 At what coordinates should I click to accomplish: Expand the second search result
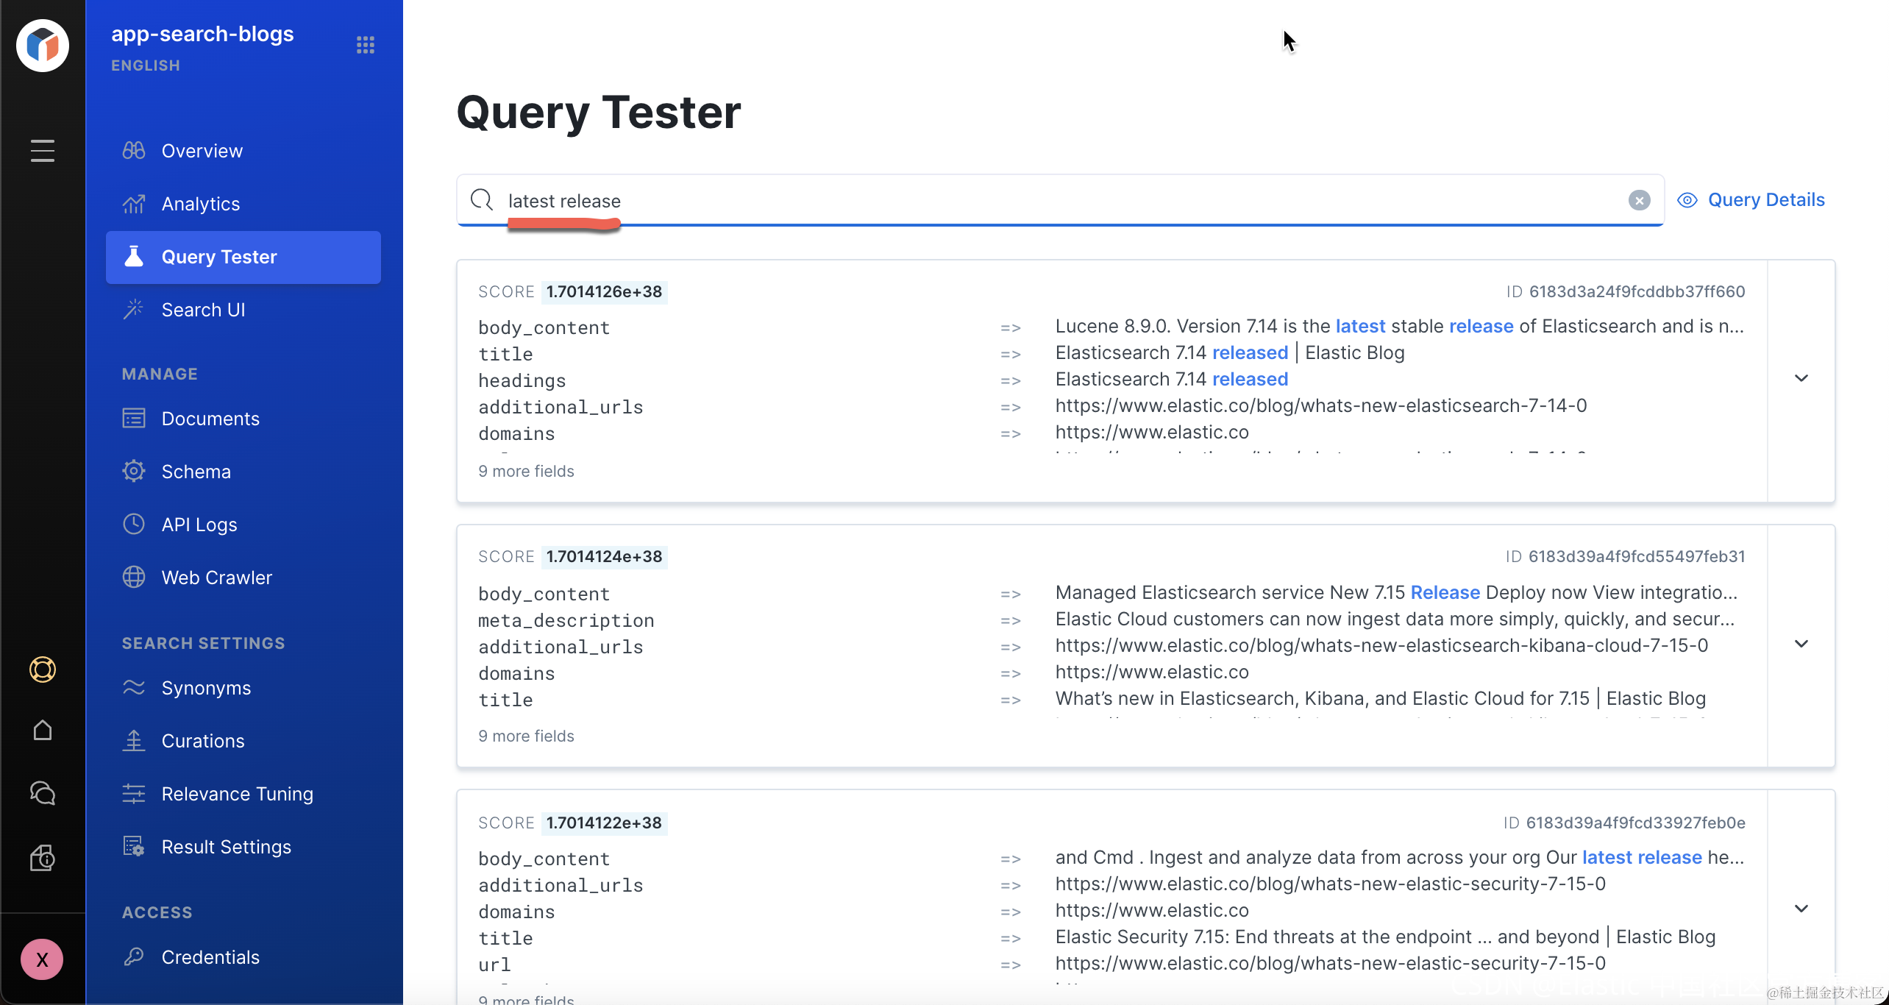coord(1801,644)
